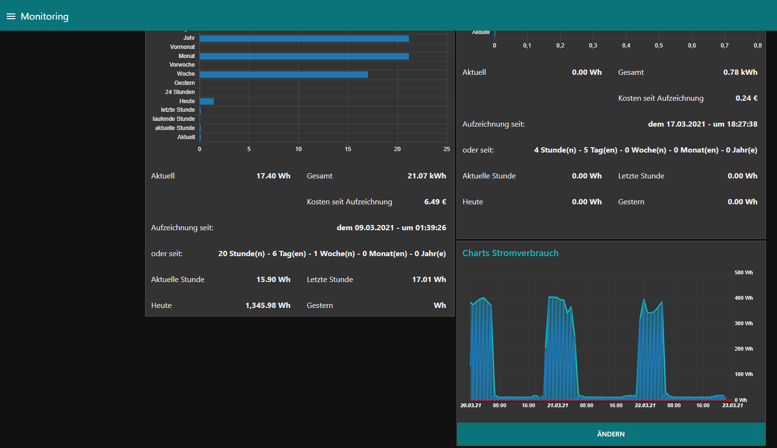Click the 20.03.21 x-axis date label
The height and width of the screenshot is (448, 777).
point(470,406)
